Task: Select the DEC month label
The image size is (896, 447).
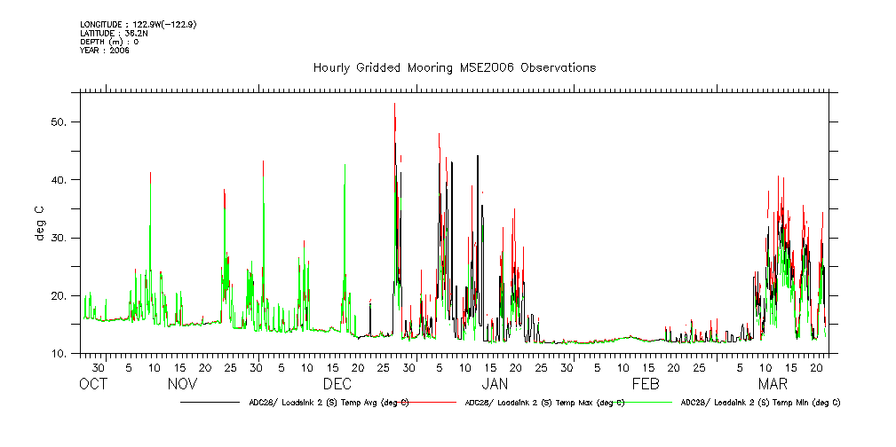Action: tap(337, 385)
